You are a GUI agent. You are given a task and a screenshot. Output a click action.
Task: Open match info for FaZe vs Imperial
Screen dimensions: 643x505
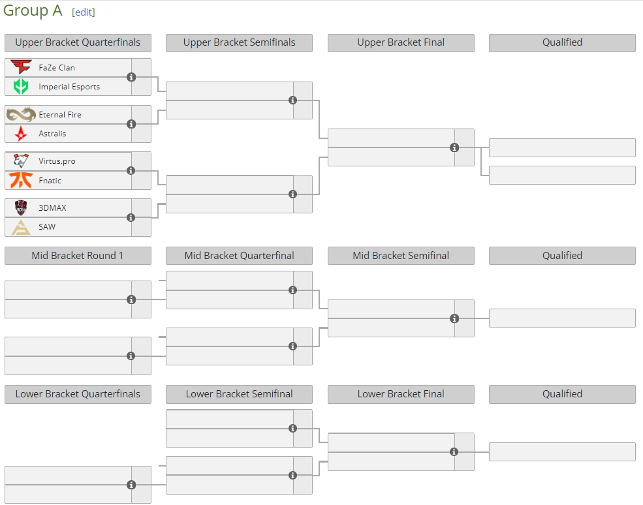pyautogui.click(x=131, y=77)
